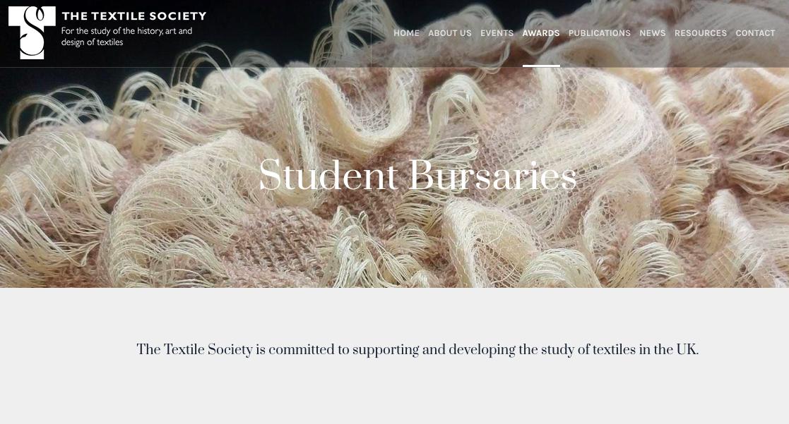Click the commitment statement paragraph text

[x=417, y=350]
